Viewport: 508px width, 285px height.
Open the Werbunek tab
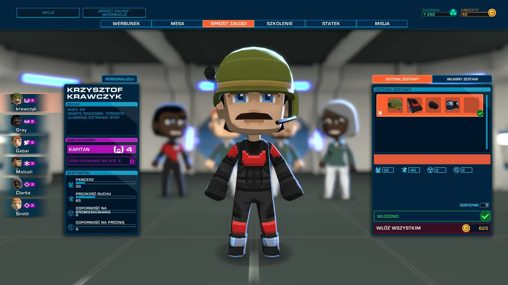click(126, 23)
